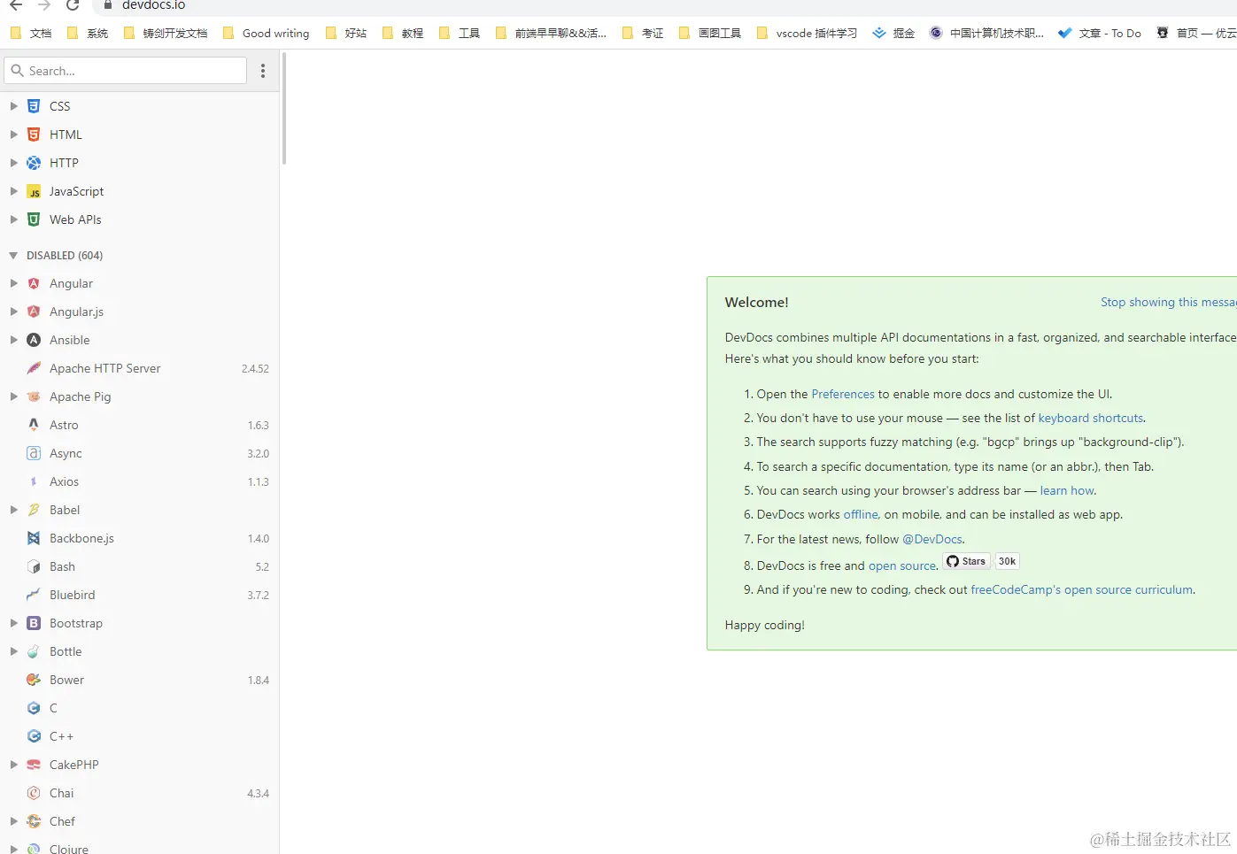Expand the JavaScript documentation tree
This screenshot has width=1237, height=854.
click(13, 191)
